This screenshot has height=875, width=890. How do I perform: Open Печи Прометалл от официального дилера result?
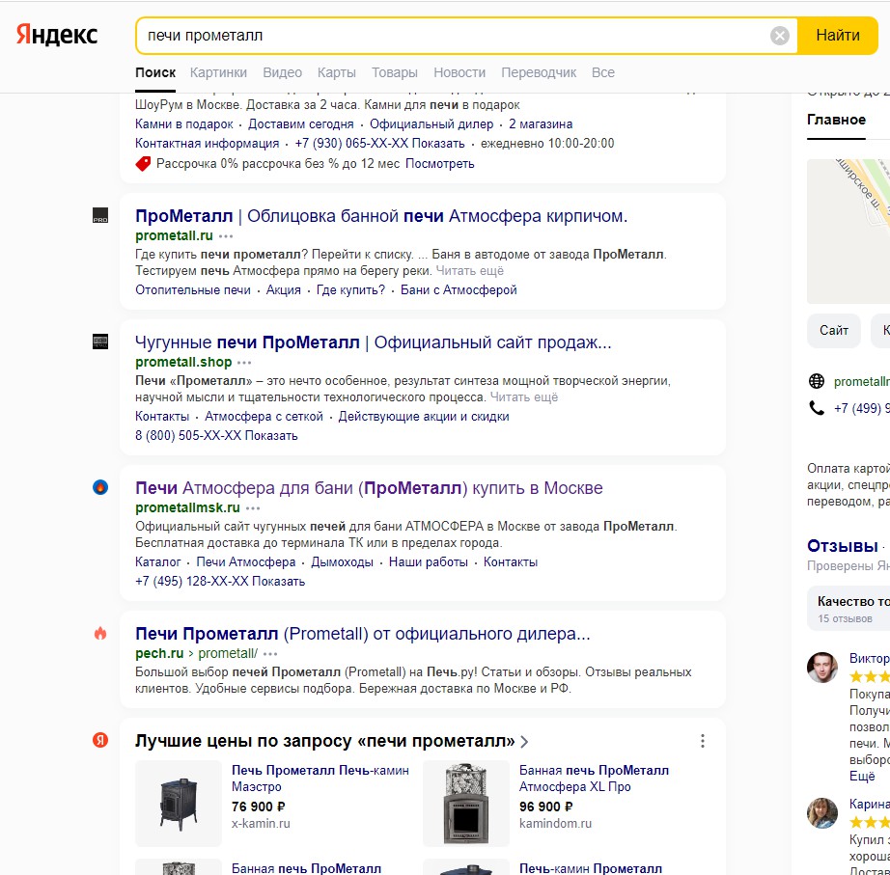click(x=363, y=635)
